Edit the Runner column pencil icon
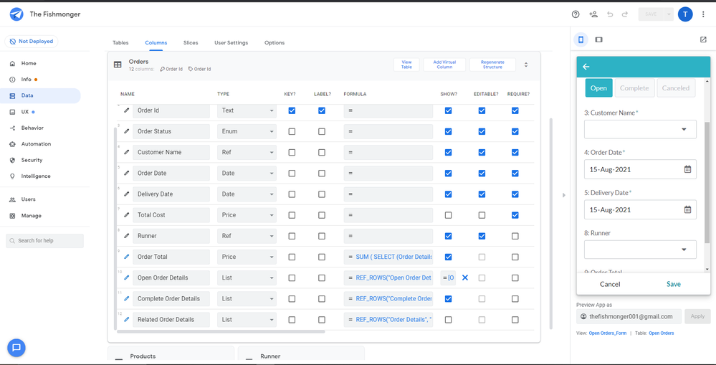Screen dimensions: 716x365 (x=126, y=236)
